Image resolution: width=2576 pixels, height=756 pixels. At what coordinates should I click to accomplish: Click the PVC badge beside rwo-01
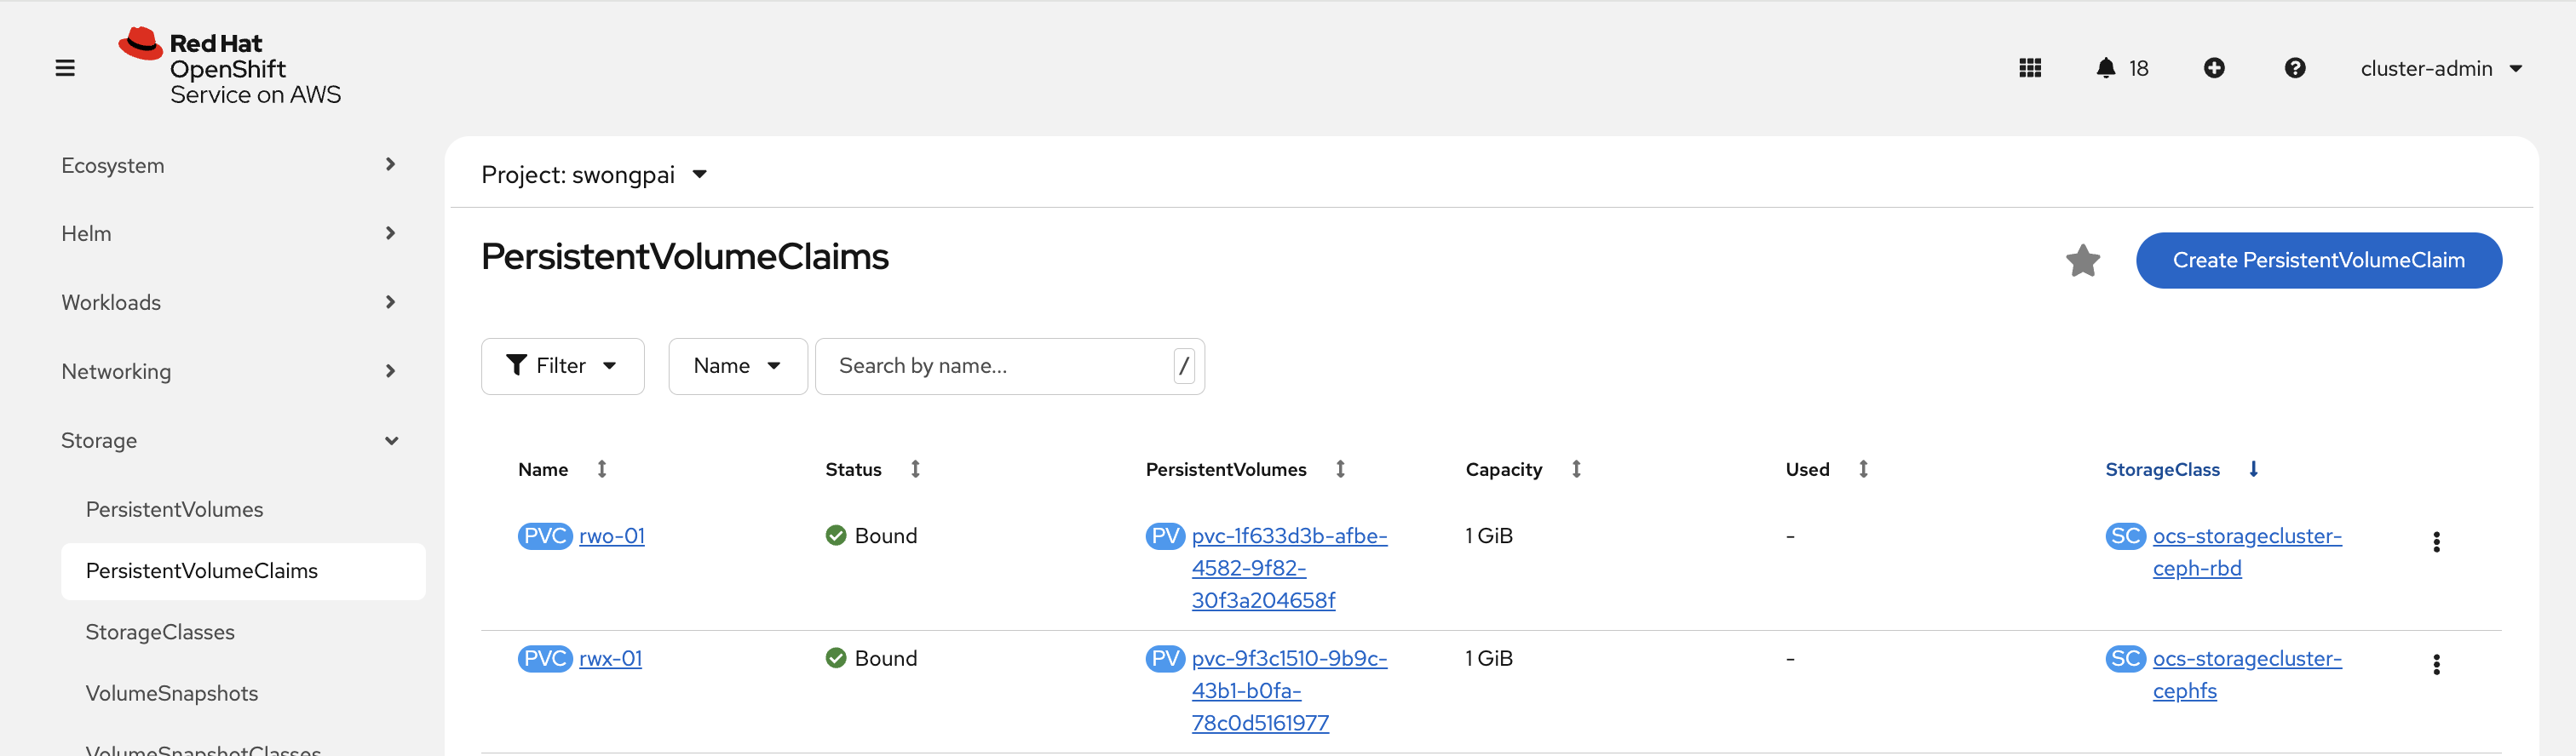[545, 536]
